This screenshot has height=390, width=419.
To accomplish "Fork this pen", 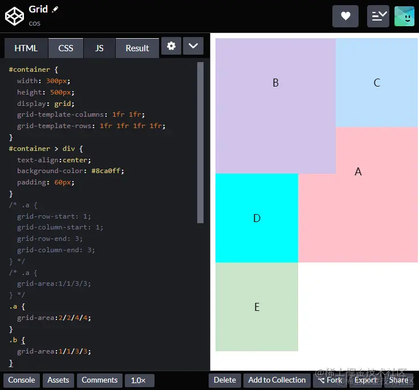I will pos(330,380).
